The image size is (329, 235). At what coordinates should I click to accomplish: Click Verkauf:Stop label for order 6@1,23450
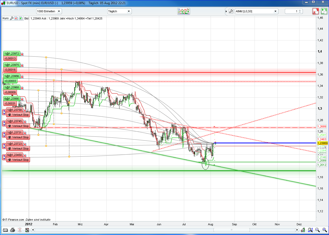tap(21, 160)
